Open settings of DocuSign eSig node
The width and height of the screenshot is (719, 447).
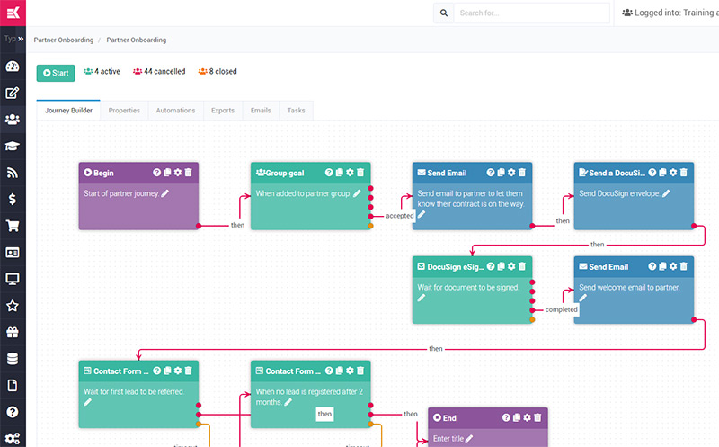[511, 266]
